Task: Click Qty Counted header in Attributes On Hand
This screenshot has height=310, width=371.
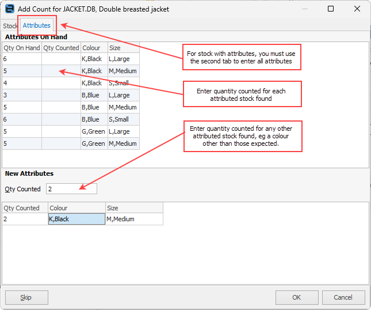Action: [x=61, y=48]
